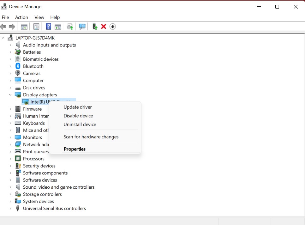The height and width of the screenshot is (225, 305).
Task: Click the Help toolbar icon with question mark
Action: point(48,27)
